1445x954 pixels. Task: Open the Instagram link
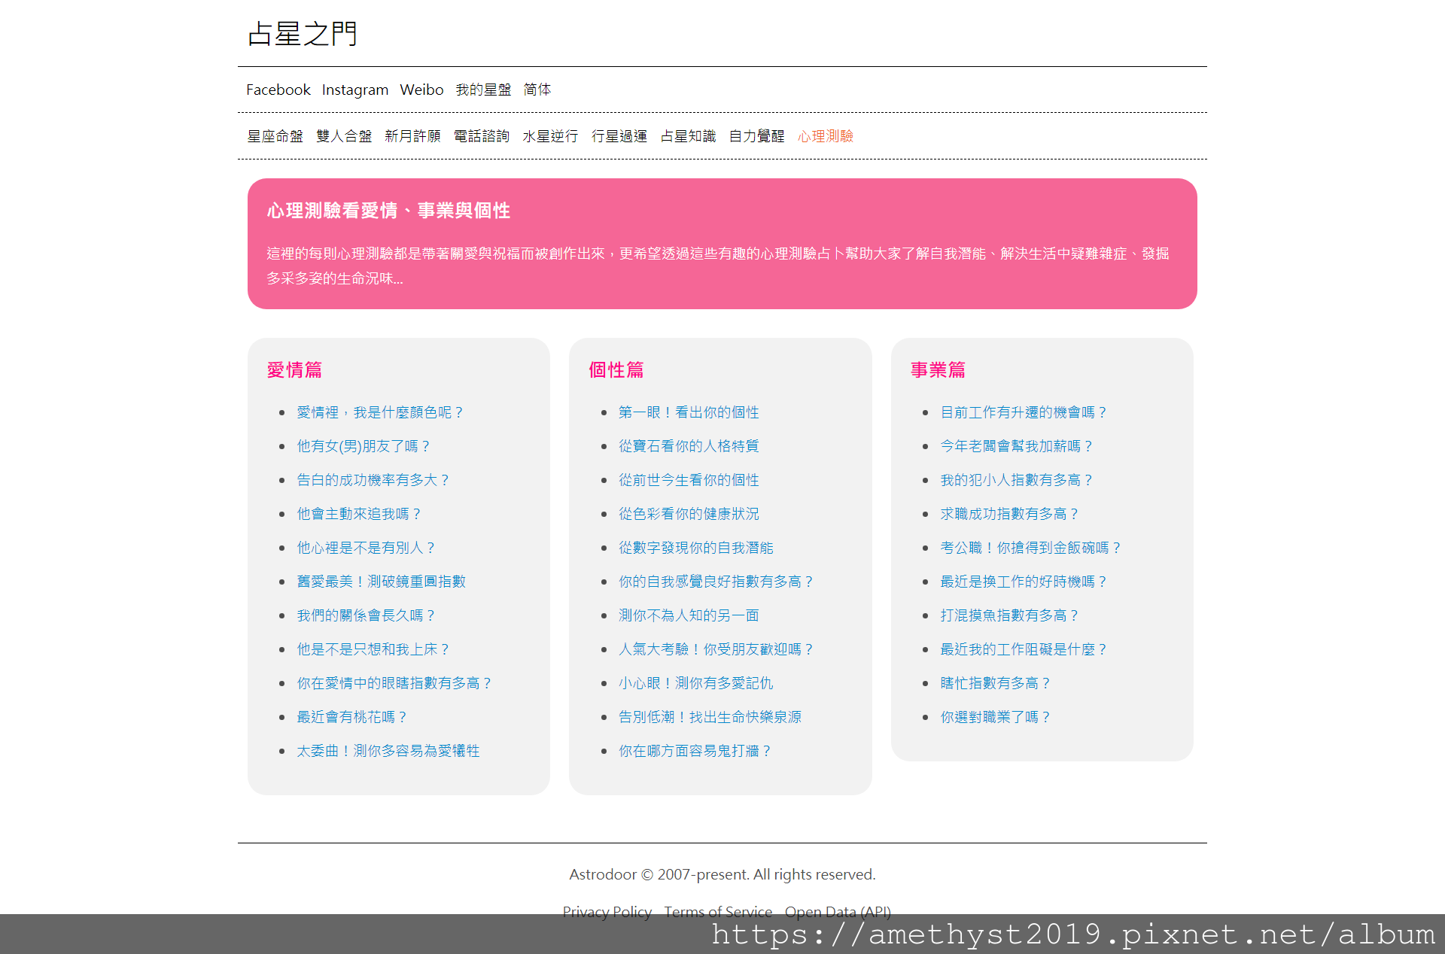click(x=355, y=90)
